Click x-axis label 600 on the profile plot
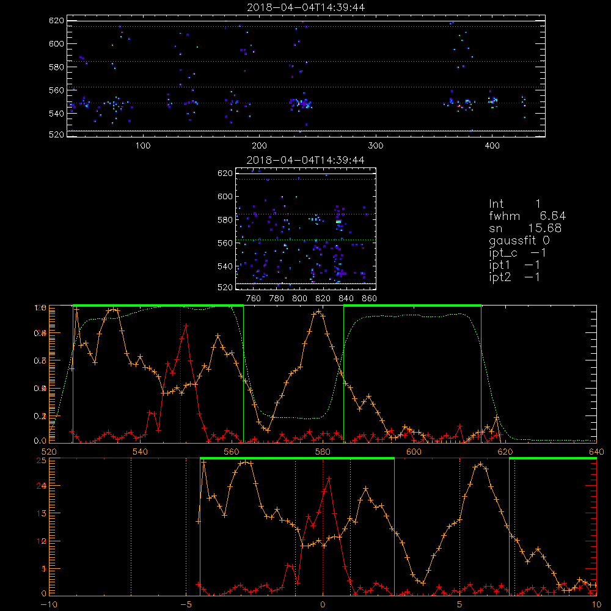The width and height of the screenshot is (611, 611). (x=414, y=452)
